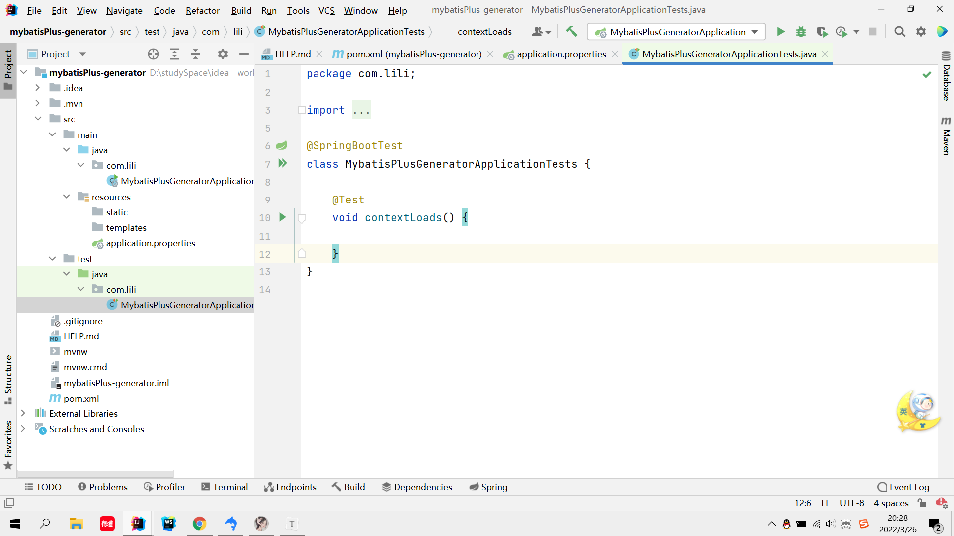Screen dimensions: 954x536
Task: Open the Profiler run icon
Action: pos(841,32)
